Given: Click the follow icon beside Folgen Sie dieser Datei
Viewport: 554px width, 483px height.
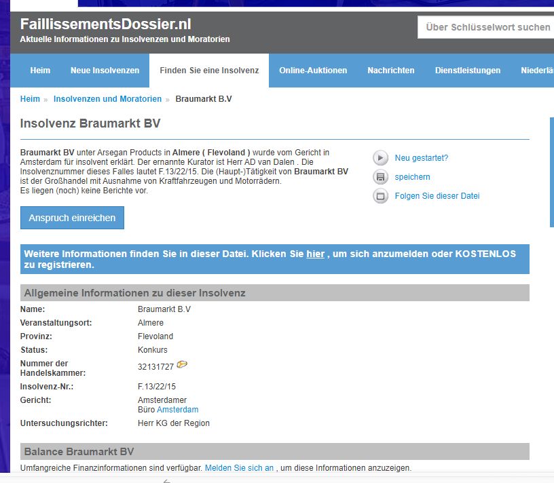Looking at the screenshot, I should (x=380, y=196).
